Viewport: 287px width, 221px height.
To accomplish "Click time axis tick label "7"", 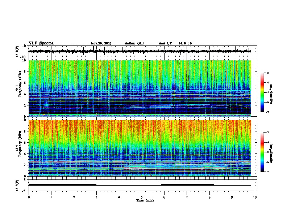I will tap(187, 197).
